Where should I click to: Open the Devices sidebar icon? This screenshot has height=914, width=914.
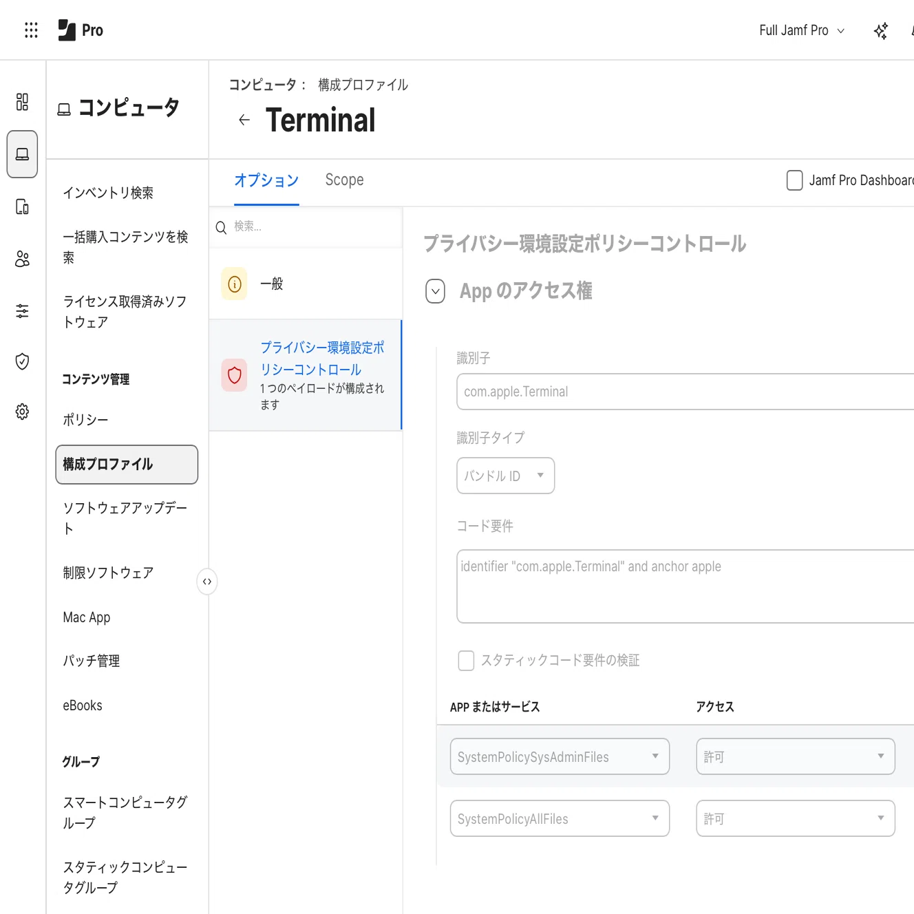point(22,206)
